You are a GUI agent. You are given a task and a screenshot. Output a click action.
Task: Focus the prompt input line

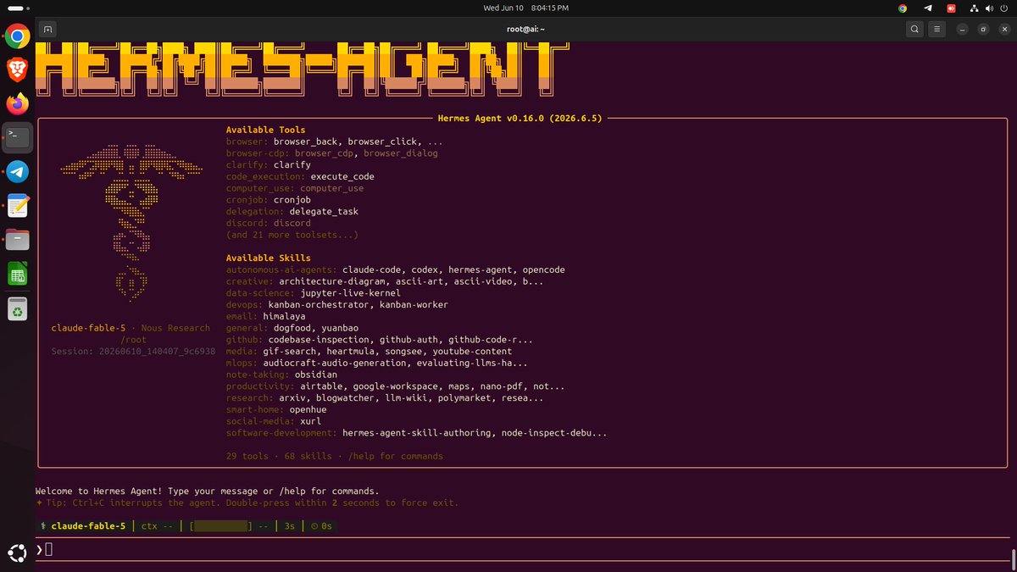[x=521, y=549]
